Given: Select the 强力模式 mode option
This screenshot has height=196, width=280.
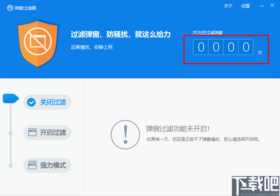Looking at the screenshot, I should pyautogui.click(x=47, y=165).
